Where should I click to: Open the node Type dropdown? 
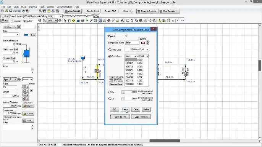point(11,35)
